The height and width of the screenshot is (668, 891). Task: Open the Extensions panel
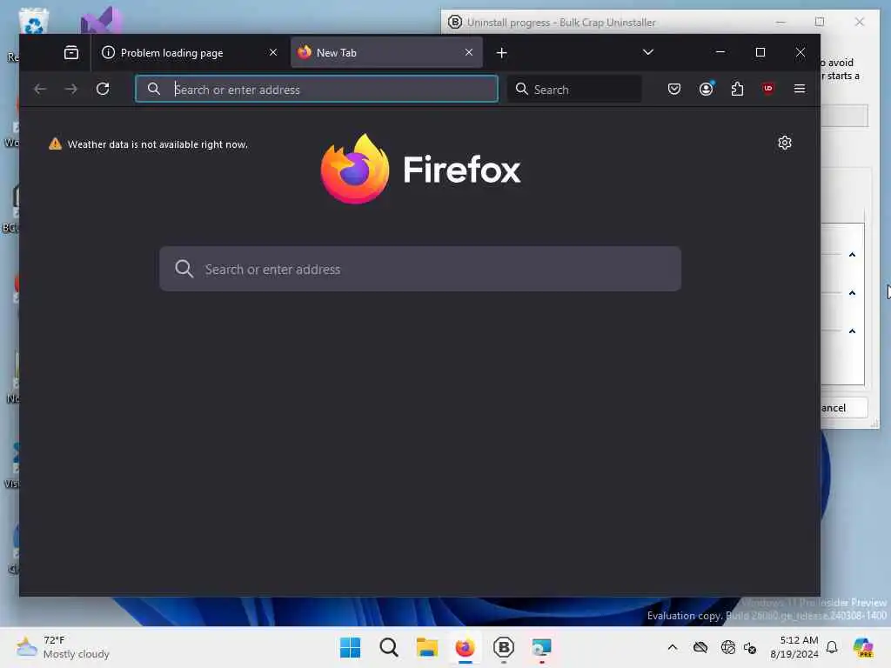click(737, 90)
